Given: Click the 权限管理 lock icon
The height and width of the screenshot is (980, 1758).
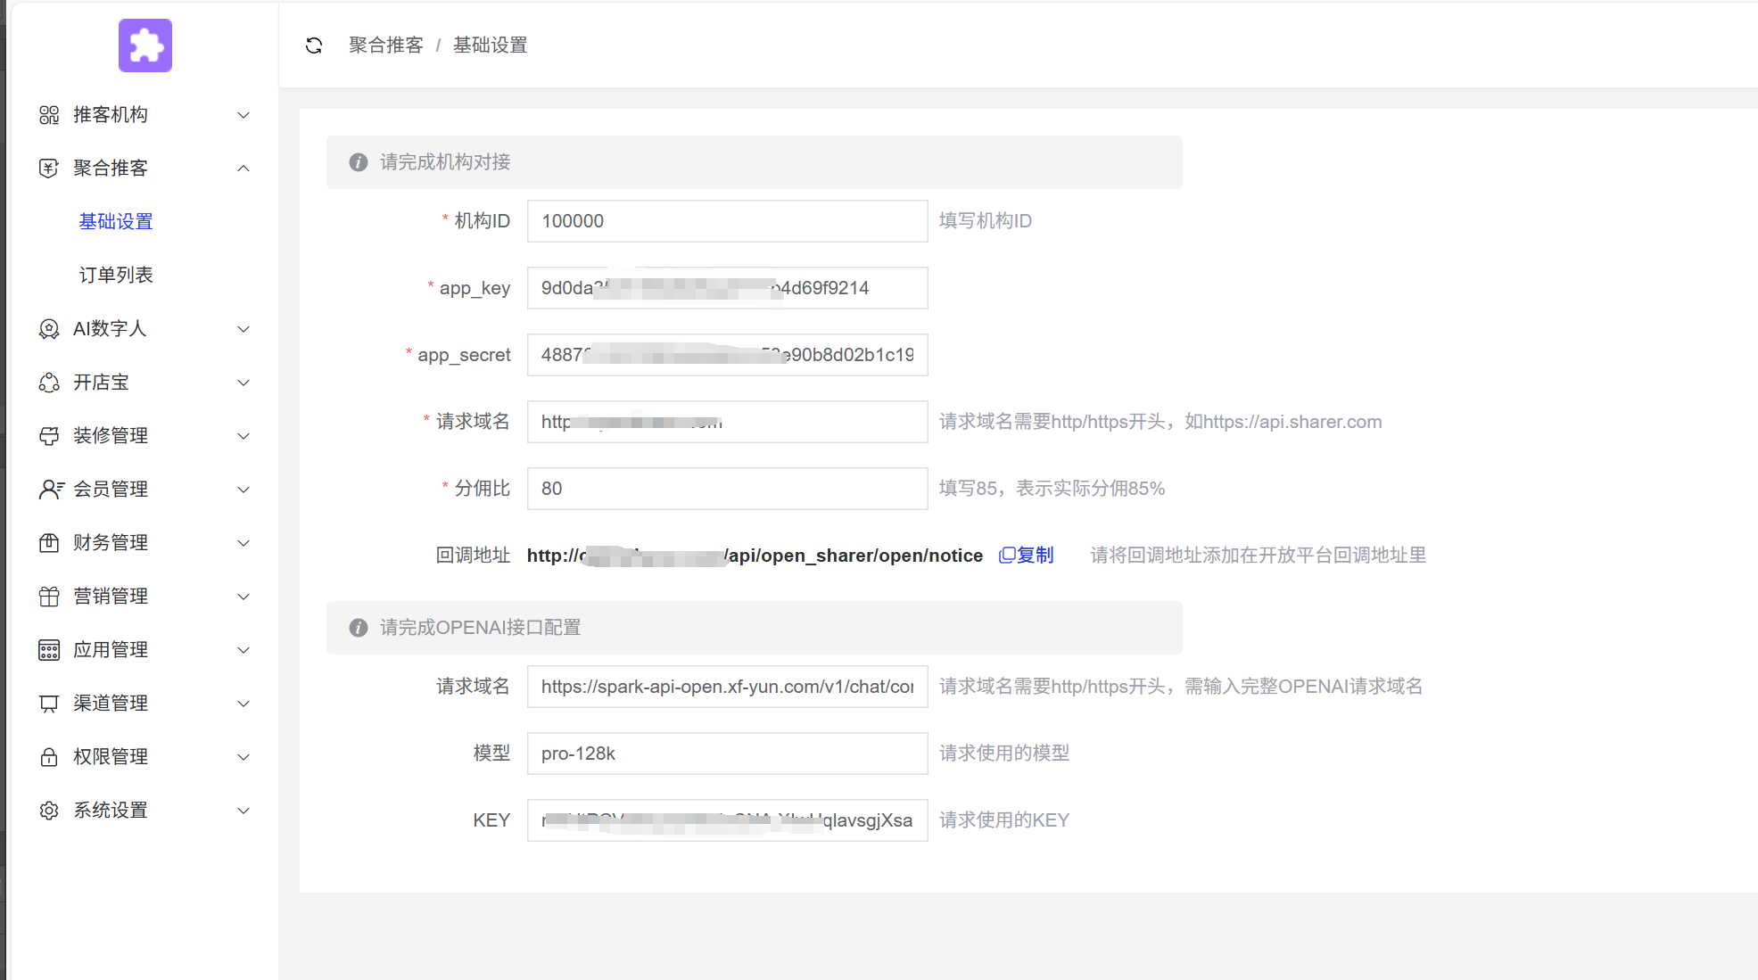Looking at the screenshot, I should pos(49,757).
